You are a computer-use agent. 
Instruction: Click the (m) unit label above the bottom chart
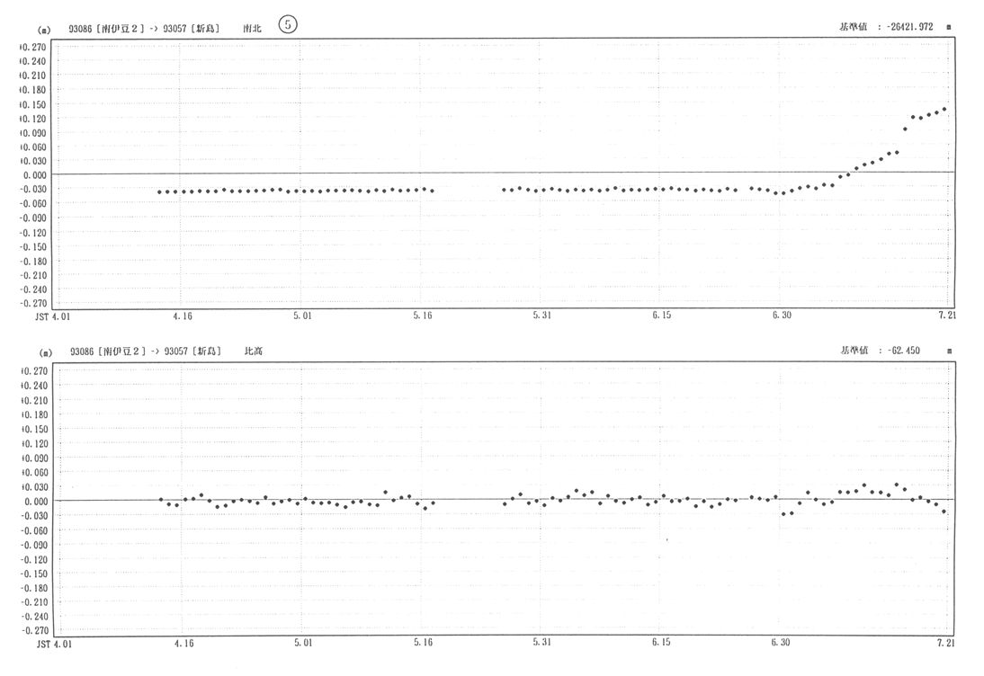(45, 351)
